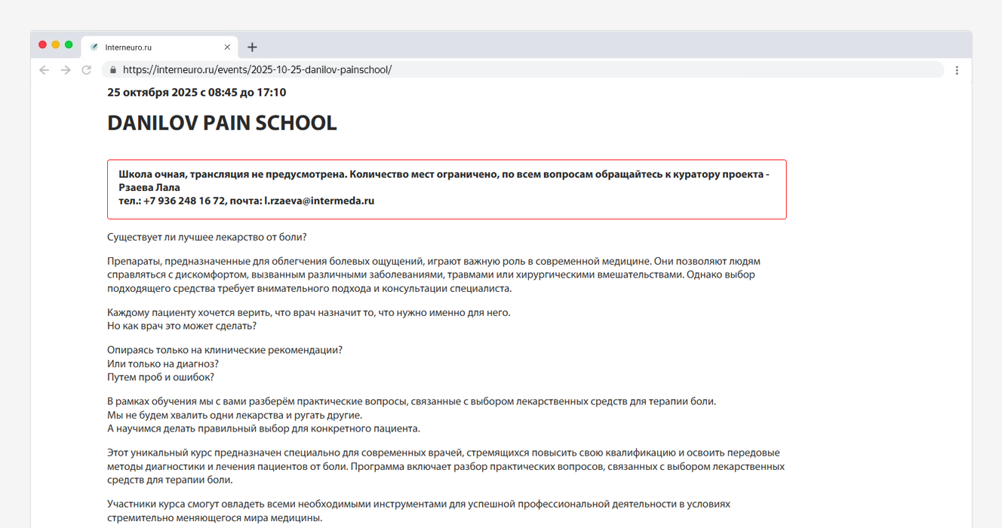Open the browser menu via the three-dot icon
The width and height of the screenshot is (1002, 528).
pos(957,69)
